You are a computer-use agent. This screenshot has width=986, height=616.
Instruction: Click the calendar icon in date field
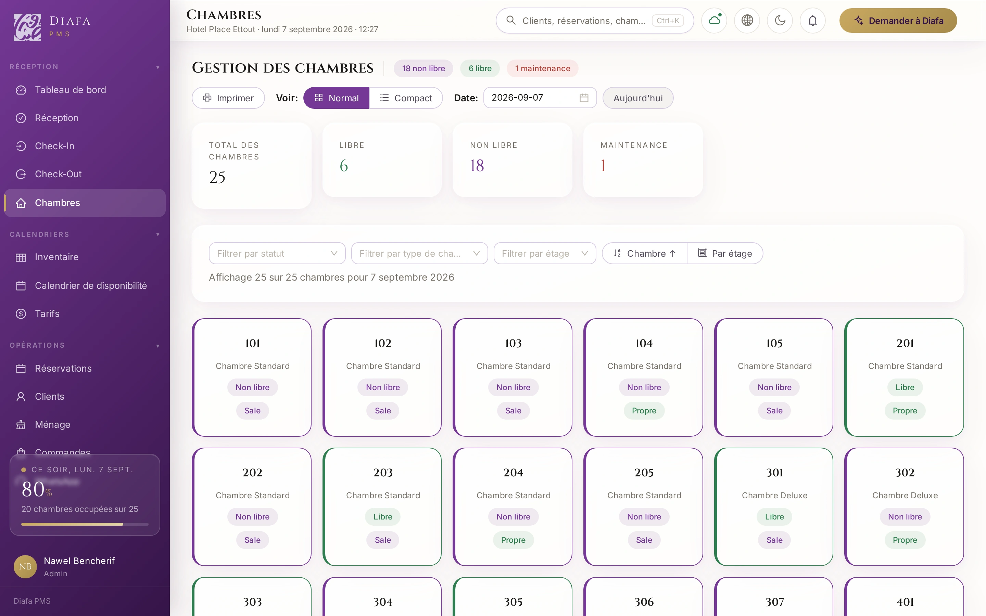(584, 98)
